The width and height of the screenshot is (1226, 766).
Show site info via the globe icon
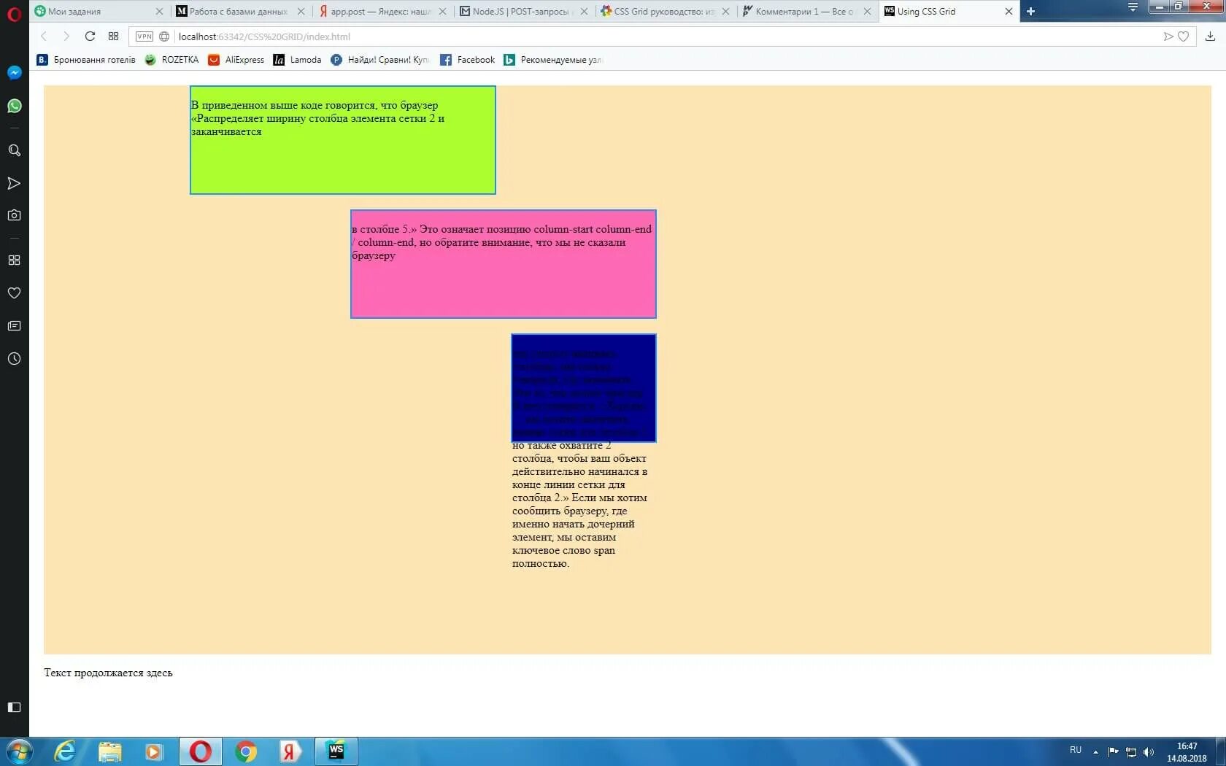(x=164, y=36)
